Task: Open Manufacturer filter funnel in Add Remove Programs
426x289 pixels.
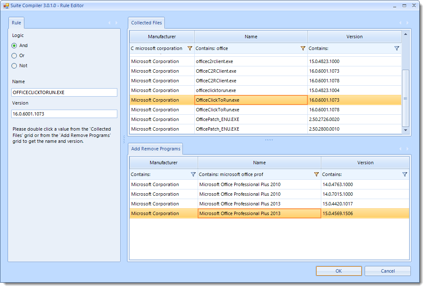Action: [193, 174]
